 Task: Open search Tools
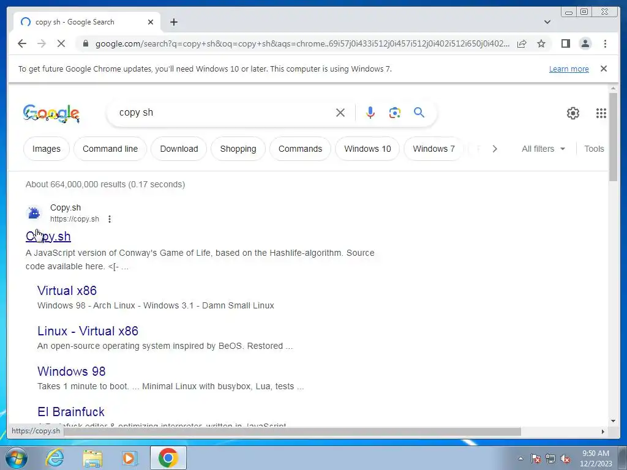click(x=594, y=149)
